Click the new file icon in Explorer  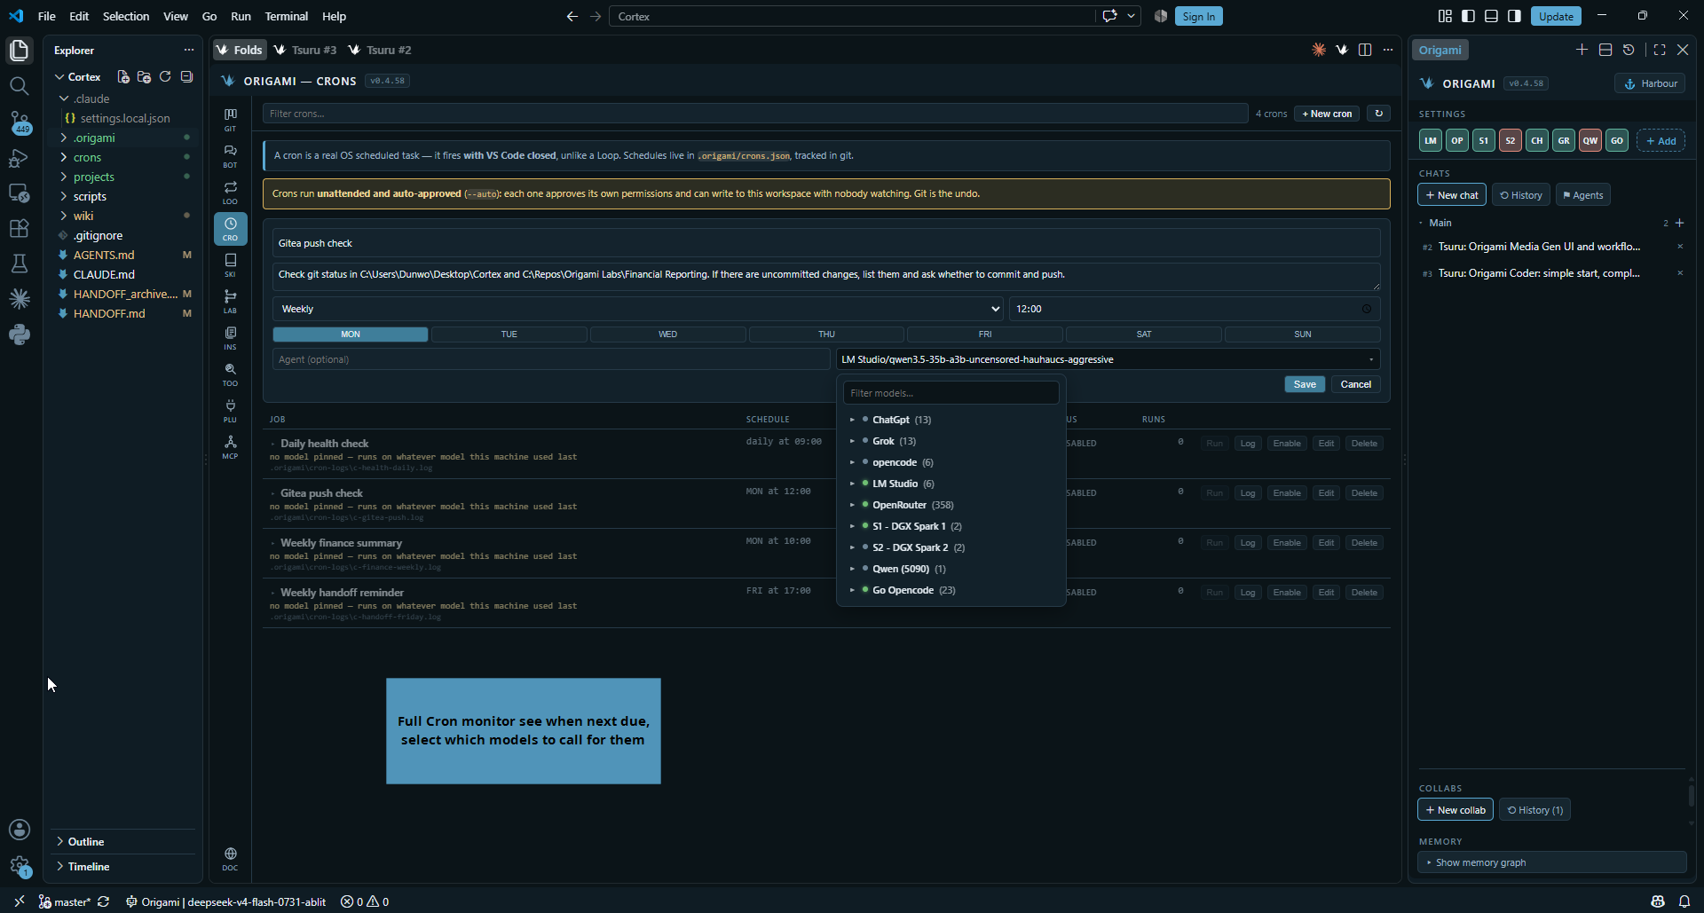(123, 77)
